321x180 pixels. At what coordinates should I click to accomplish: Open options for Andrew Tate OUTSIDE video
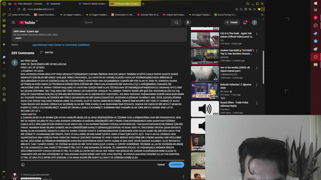click(x=257, y=51)
